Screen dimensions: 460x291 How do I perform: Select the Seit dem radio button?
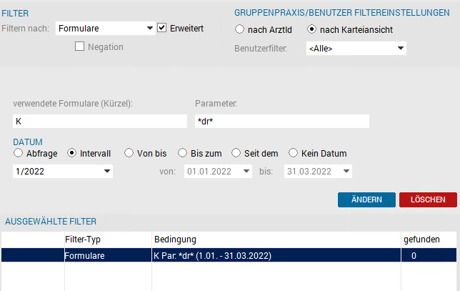point(236,153)
